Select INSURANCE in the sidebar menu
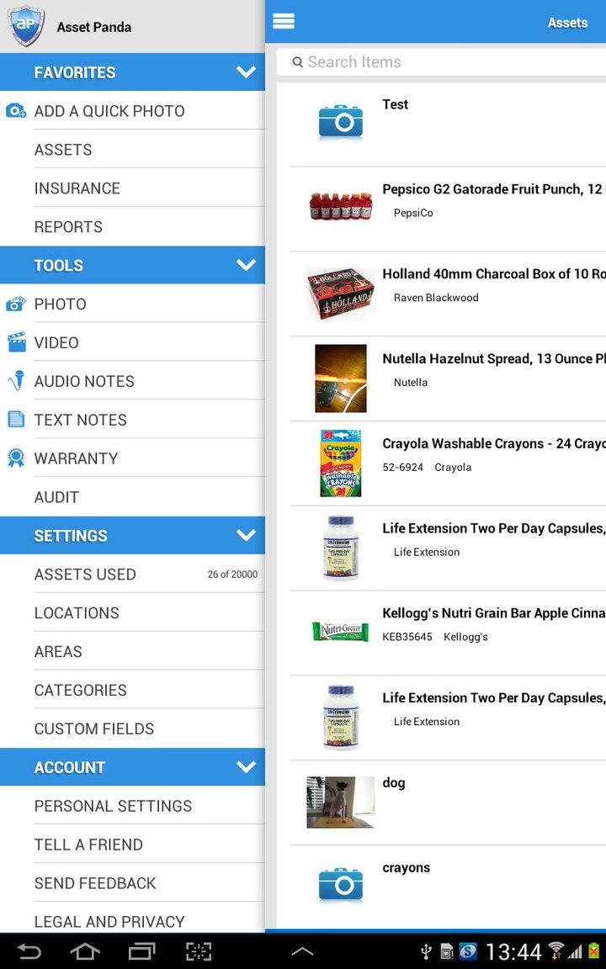This screenshot has height=969, width=606. tap(77, 188)
